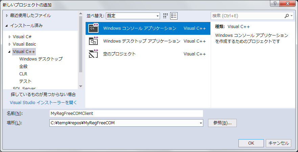This screenshot has height=152, width=298.
Task: Click the Windows console application template icon
Action: (93, 28)
